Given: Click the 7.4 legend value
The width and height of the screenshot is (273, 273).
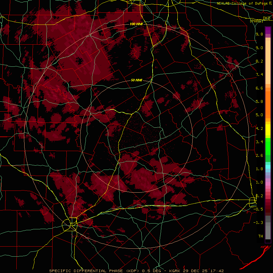Looking at the screenshot, I should pyautogui.click(x=259, y=75).
